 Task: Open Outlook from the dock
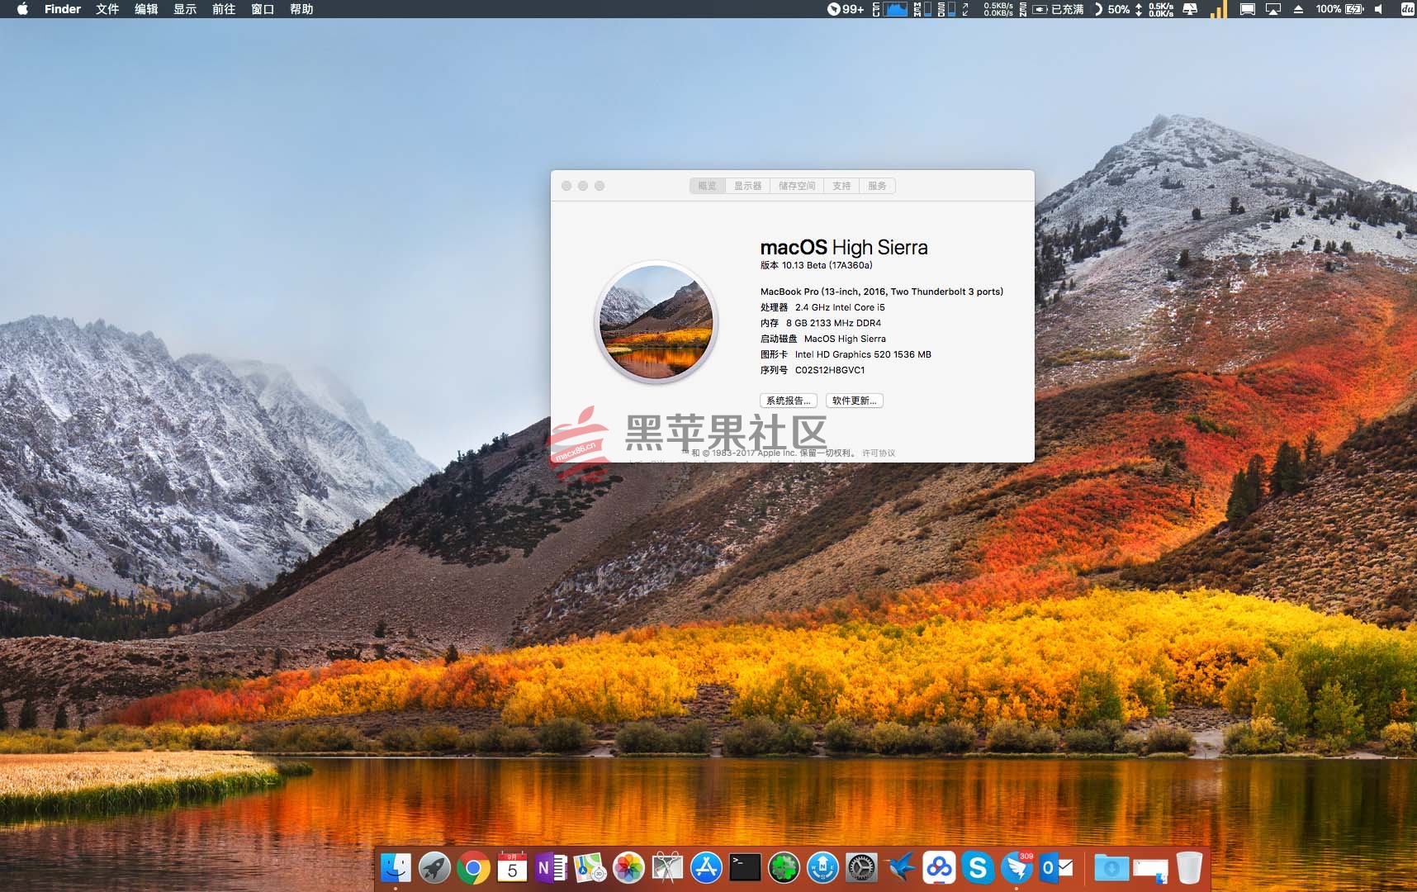(1056, 867)
